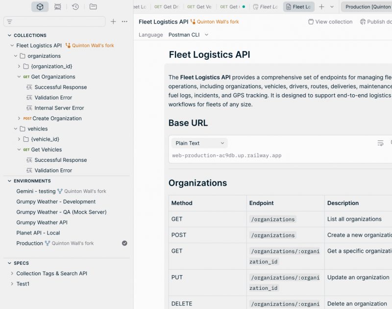Collapse the ENVIRONMENTS section
The height and width of the screenshot is (309, 392).
point(9,180)
